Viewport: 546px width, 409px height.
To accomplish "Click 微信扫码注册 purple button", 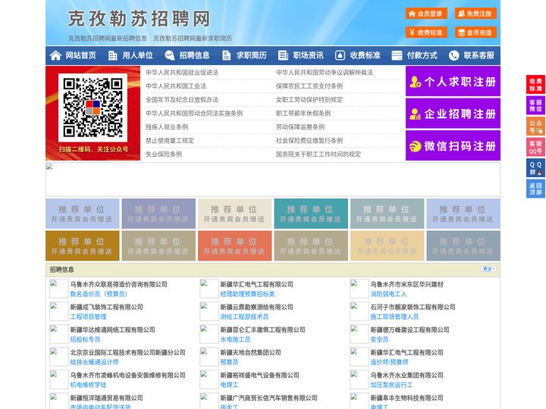I will 453,145.
